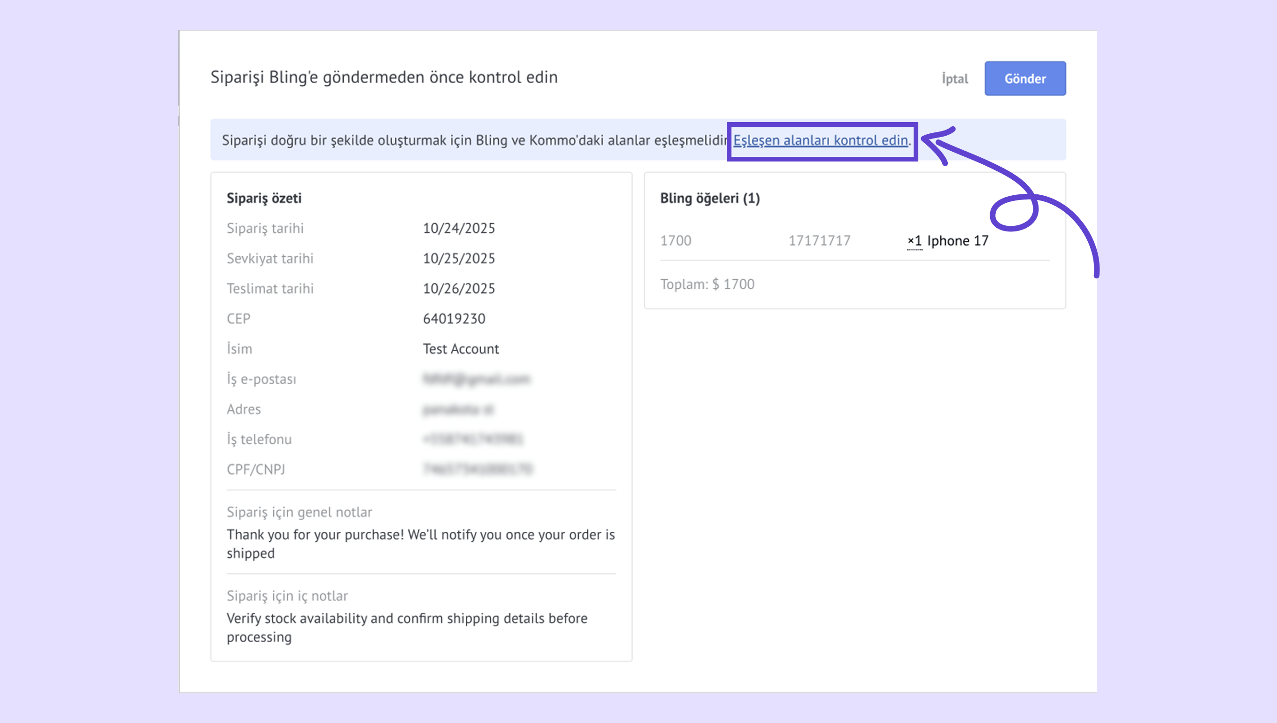Open the Eşleşen alanları kontrol edin link
Viewport: 1277px width, 723px height.
tap(820, 140)
